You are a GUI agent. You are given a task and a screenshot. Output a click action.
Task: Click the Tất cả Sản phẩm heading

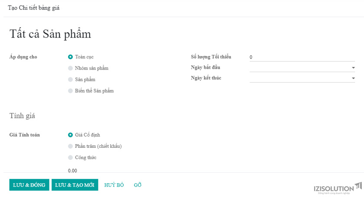(50, 34)
